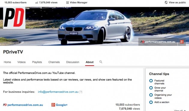Click the views bar chart icon
Viewport: 189px width, 111px height.
coord(37,2)
